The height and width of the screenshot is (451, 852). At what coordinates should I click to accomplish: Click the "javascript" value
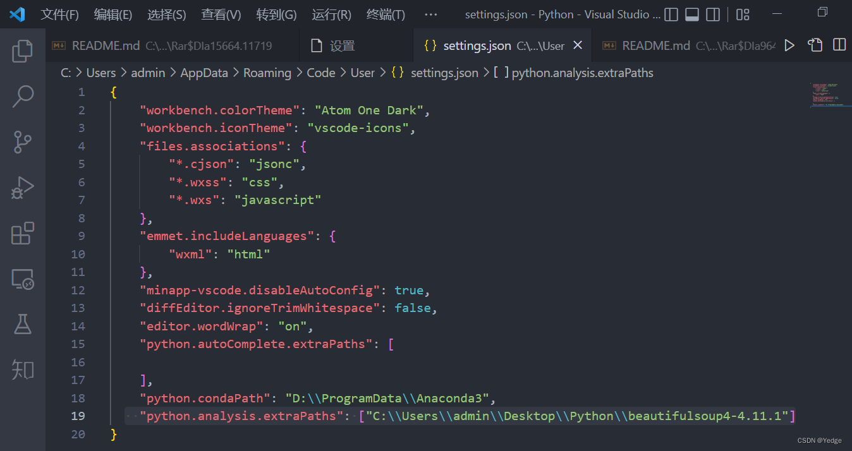point(278,200)
